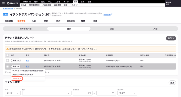
Task: Open 賃料 link in the 2026/10/01 row
Action: pyautogui.click(x=27, y=66)
